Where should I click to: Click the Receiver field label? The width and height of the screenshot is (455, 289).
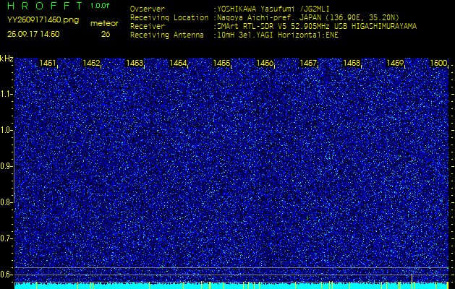point(148,27)
